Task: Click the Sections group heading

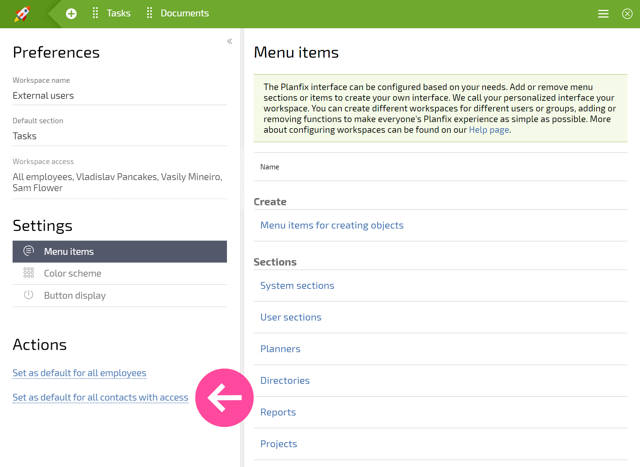Action: pyautogui.click(x=275, y=262)
